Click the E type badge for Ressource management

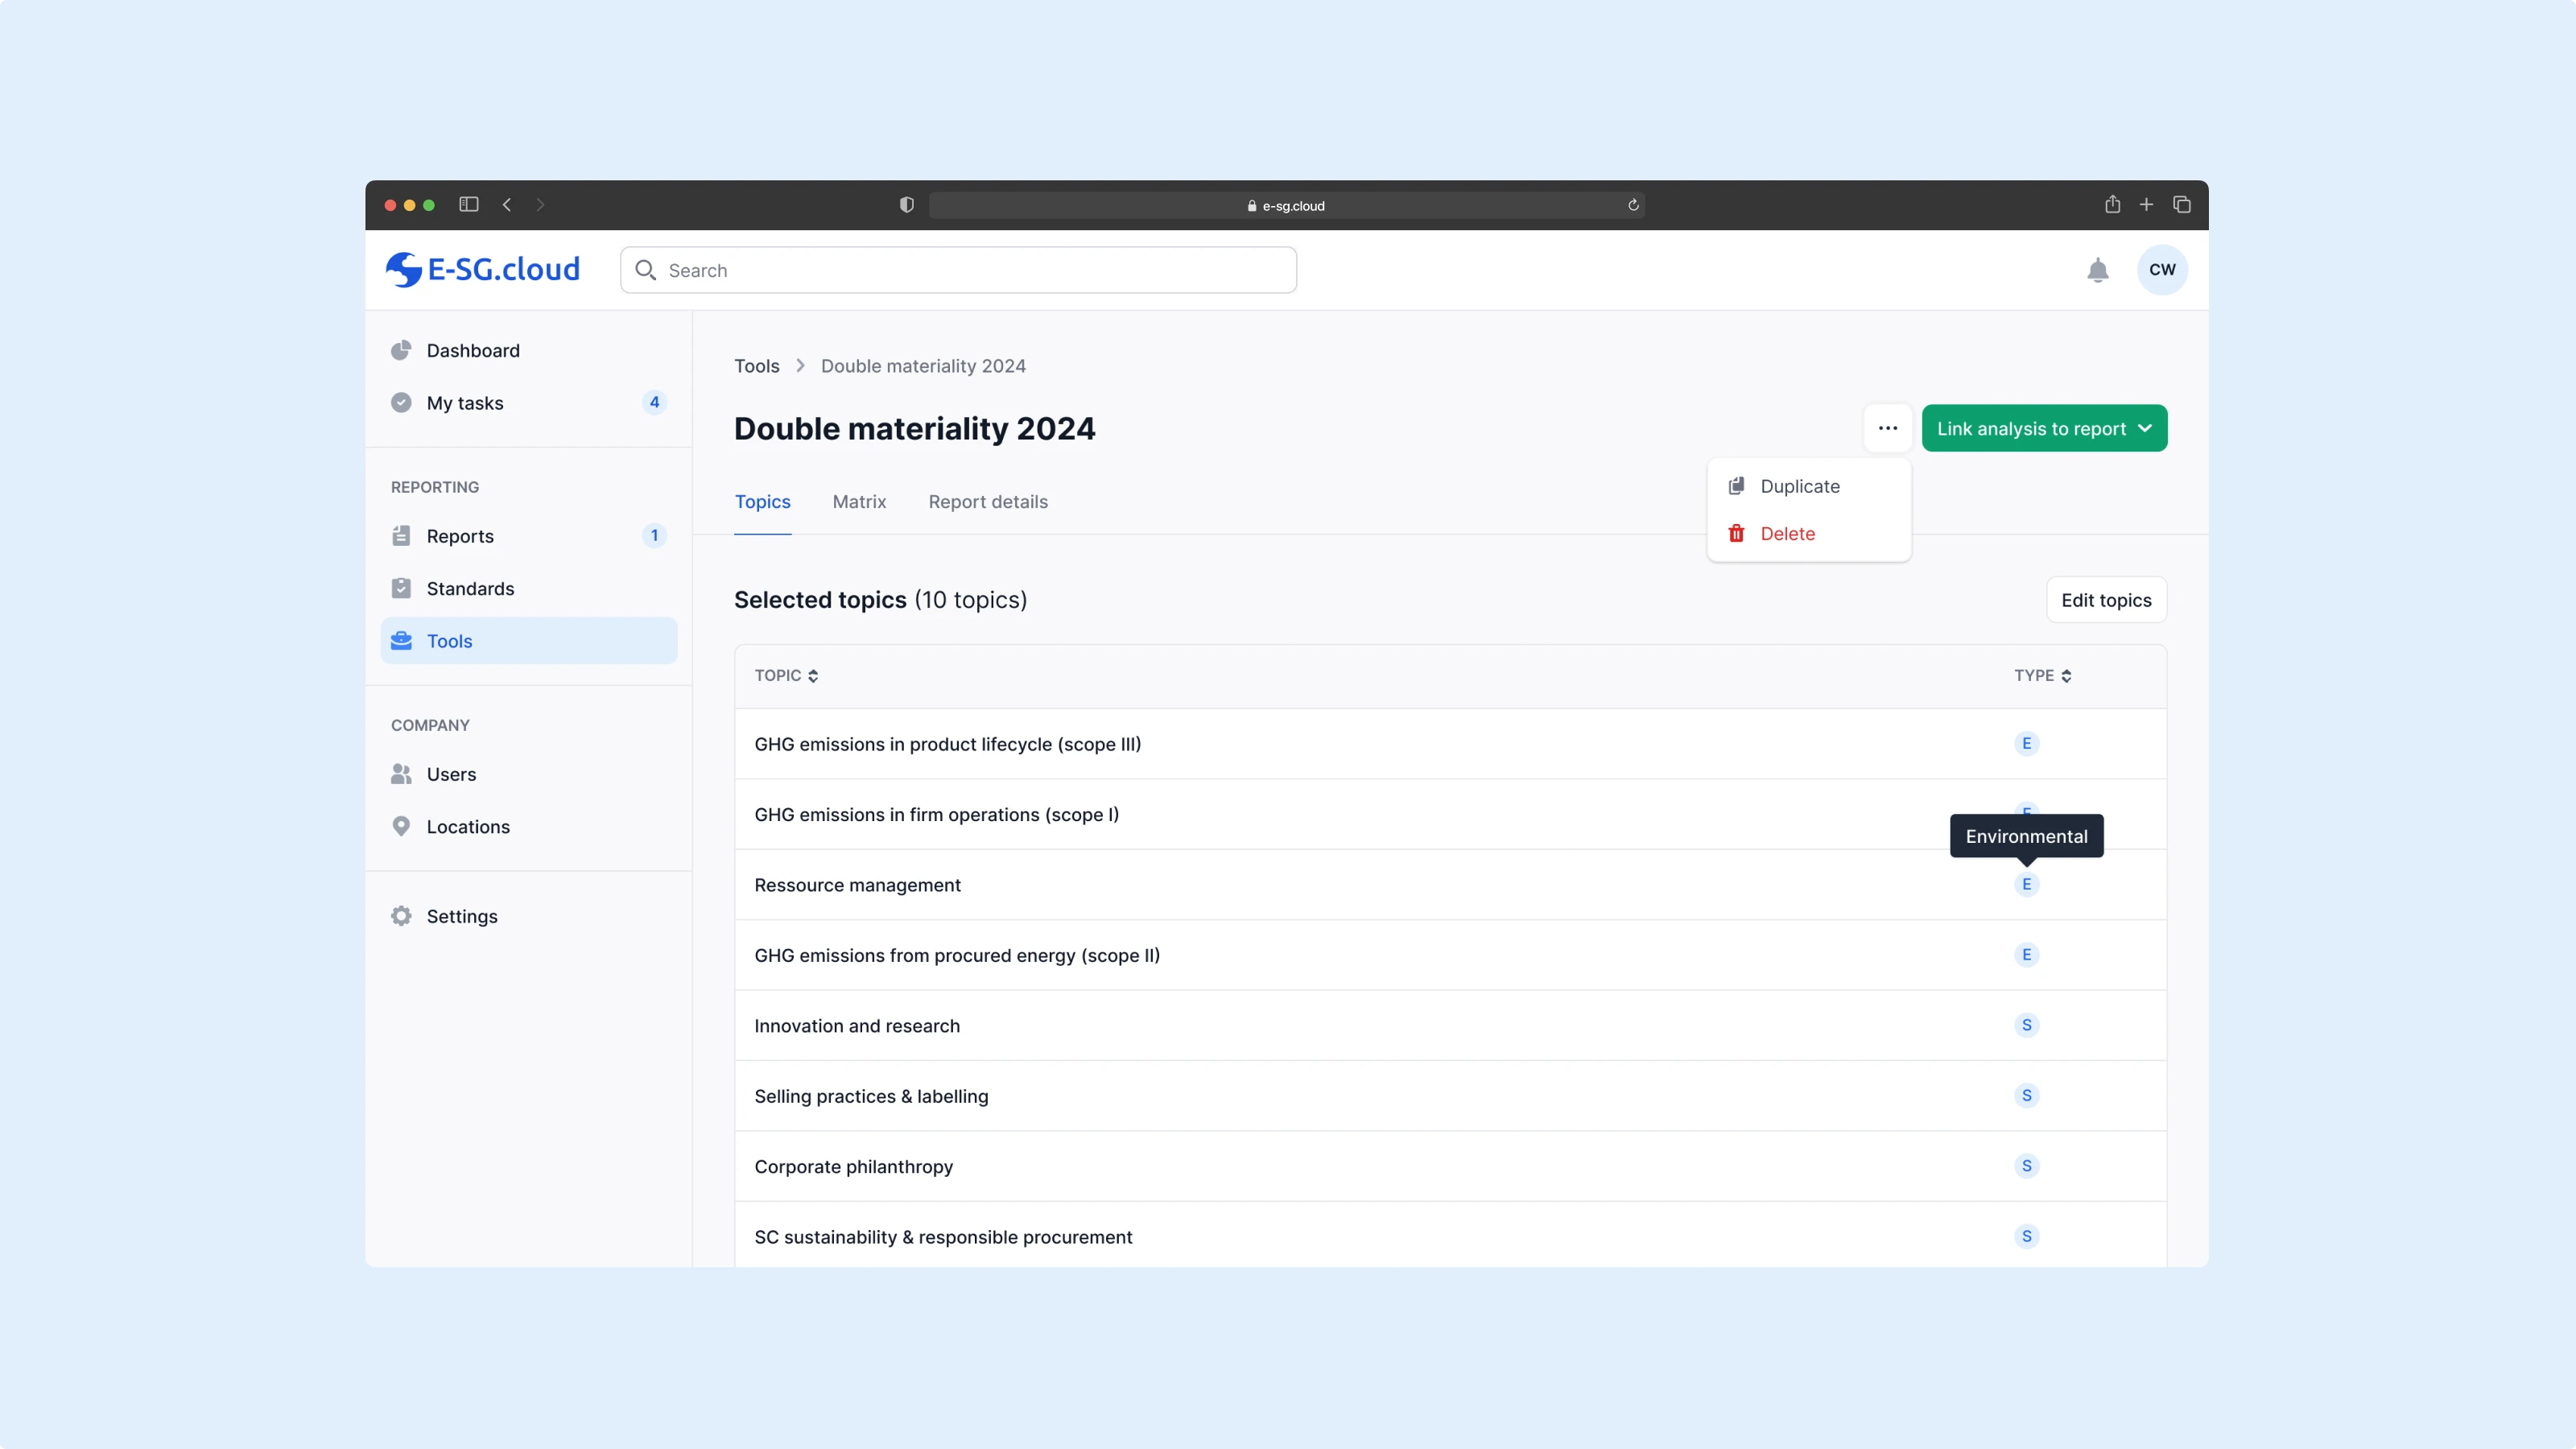(x=2026, y=884)
